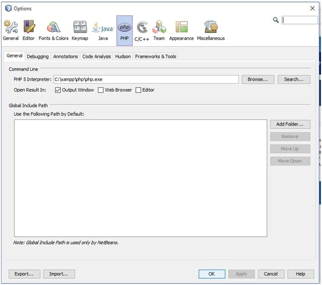Click the search magnifier icon

click(x=276, y=20)
